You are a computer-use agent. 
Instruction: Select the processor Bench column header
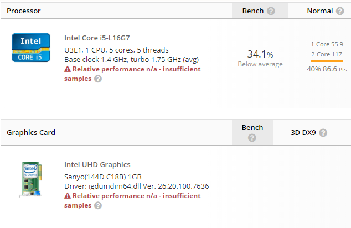tap(254, 11)
